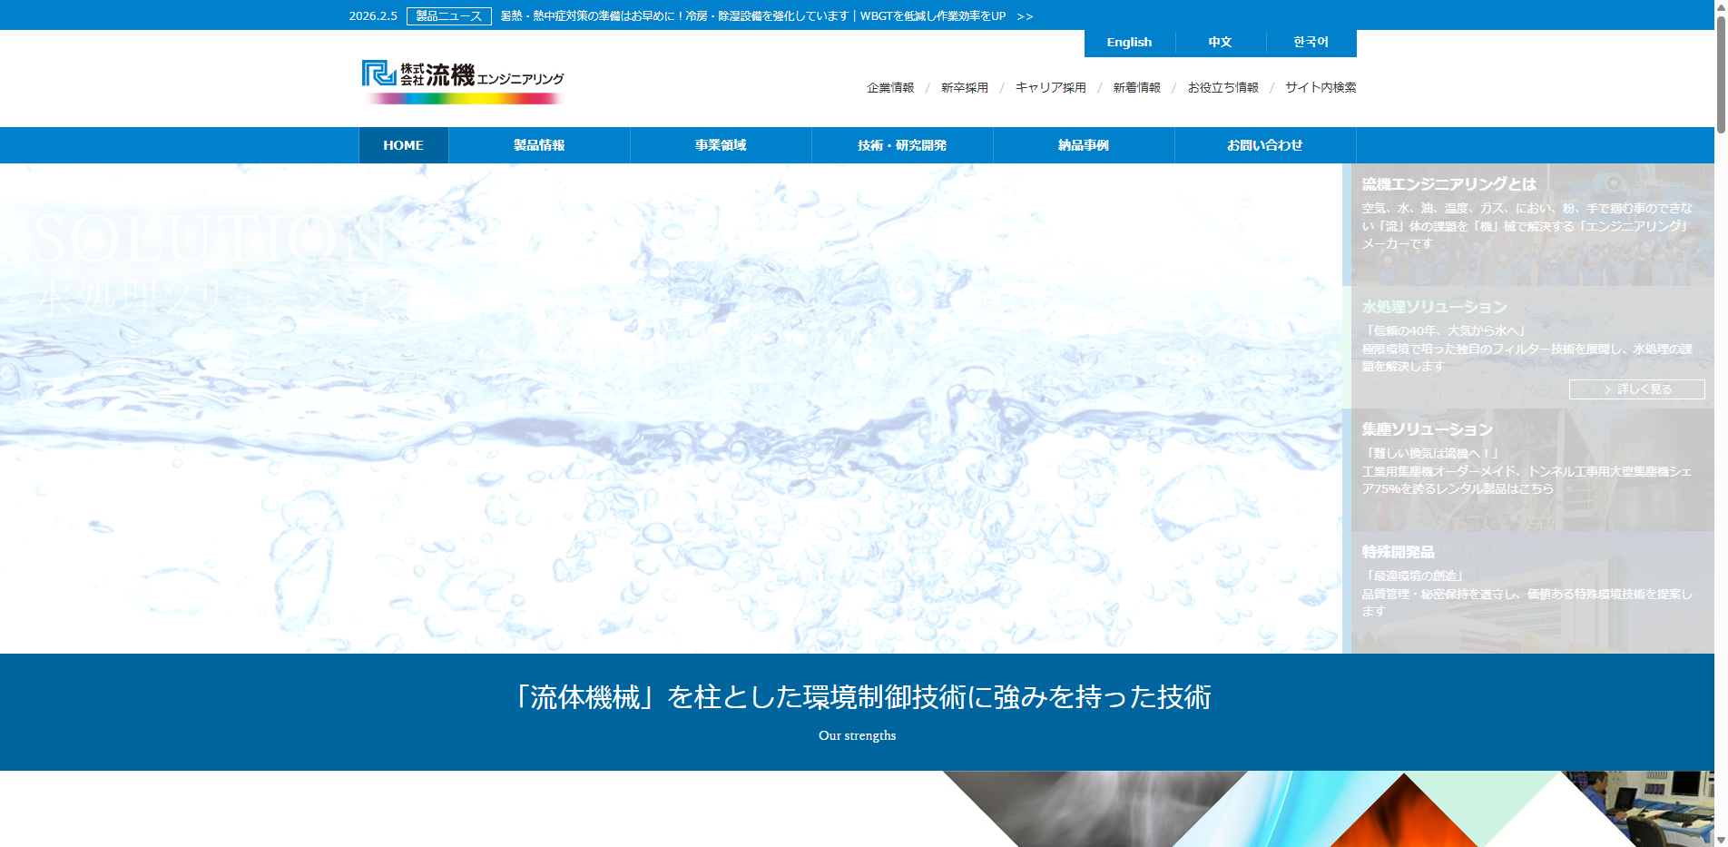
Task: Click the 企業情報 link in header
Action: [890, 88]
